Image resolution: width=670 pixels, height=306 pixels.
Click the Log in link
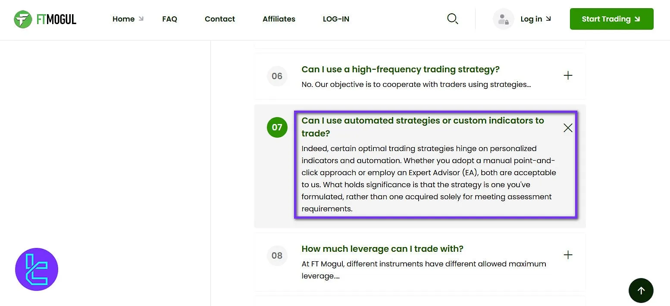(531, 19)
